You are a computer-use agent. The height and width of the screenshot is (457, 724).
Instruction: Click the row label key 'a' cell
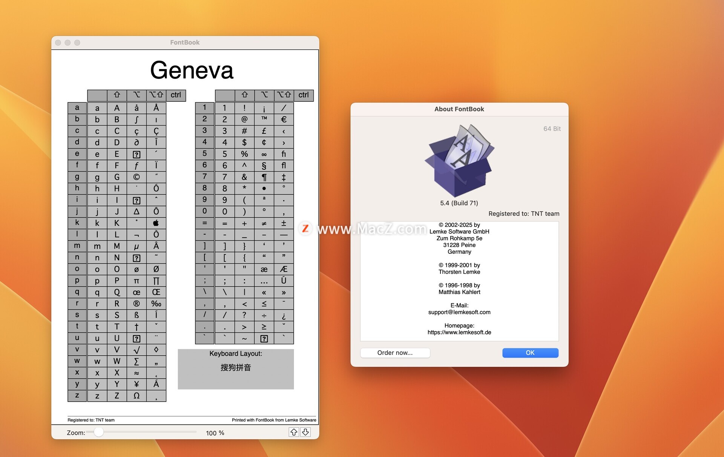click(77, 108)
